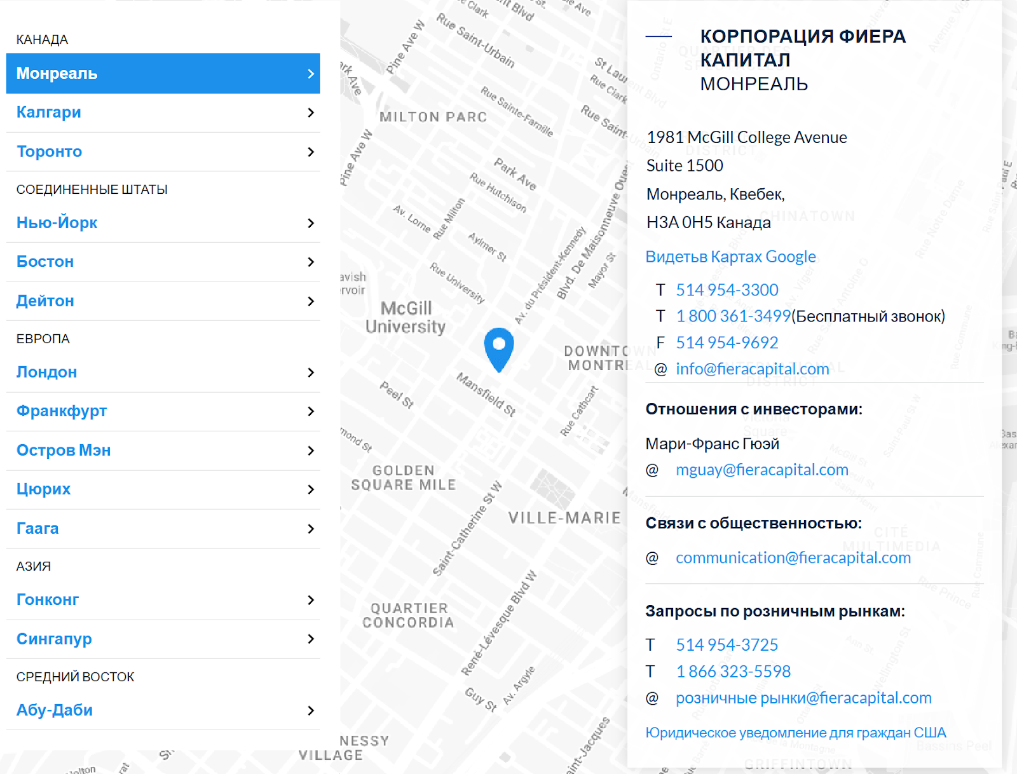Open Юридическое уведомление для граждан США link
Screen dimensions: 1017x774
click(796, 733)
